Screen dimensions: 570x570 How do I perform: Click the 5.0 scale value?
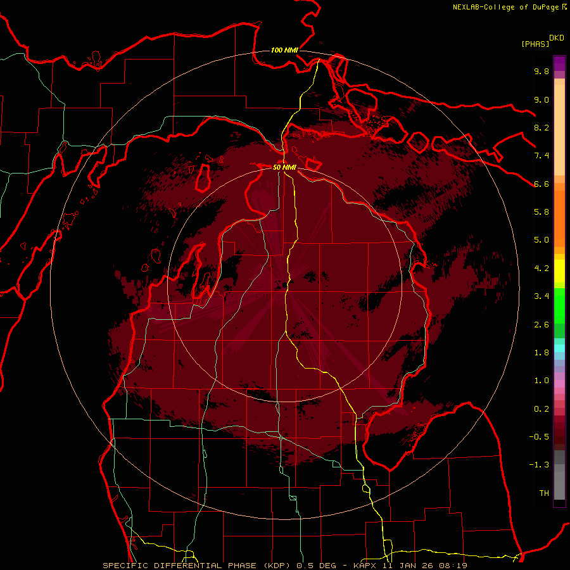click(x=541, y=240)
